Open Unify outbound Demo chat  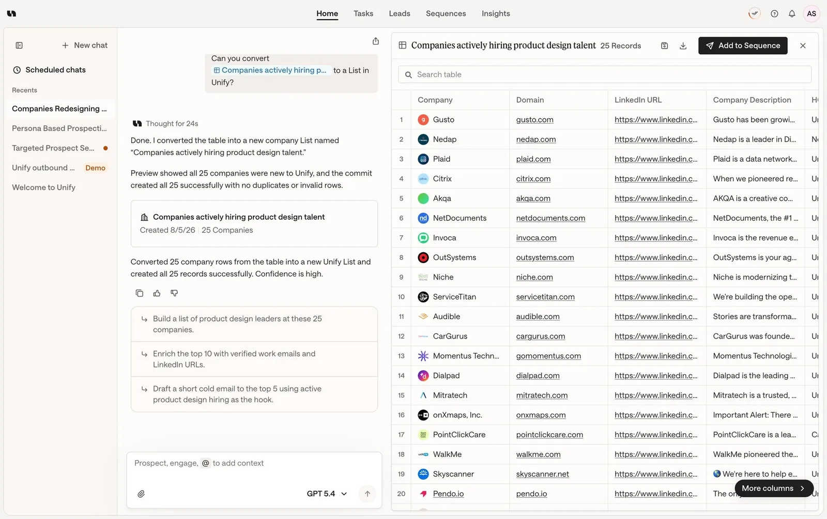59,167
